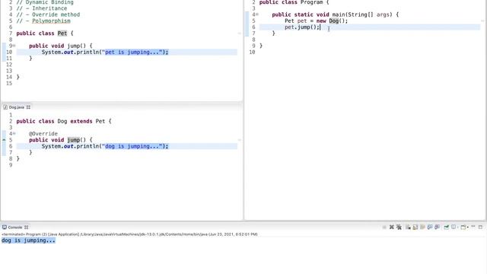
Task: Click the Polymorphism comment word
Action: pyautogui.click(x=51, y=21)
